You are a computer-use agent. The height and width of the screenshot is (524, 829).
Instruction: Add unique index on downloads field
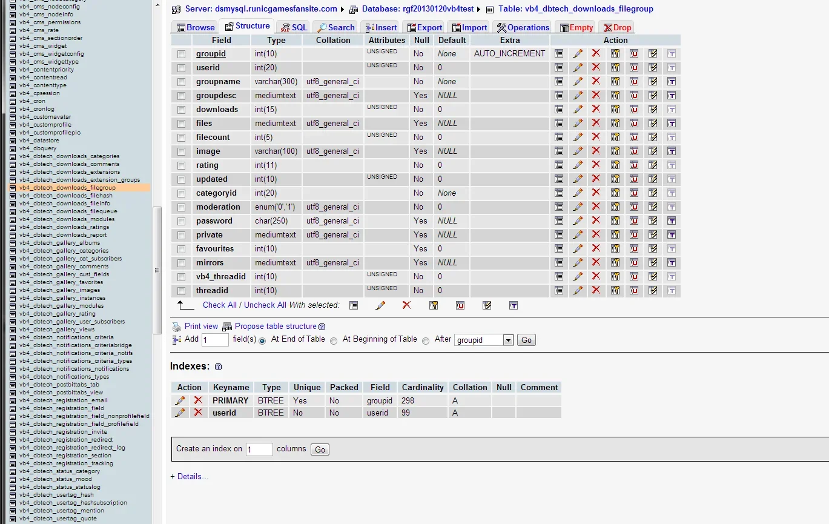(x=634, y=109)
